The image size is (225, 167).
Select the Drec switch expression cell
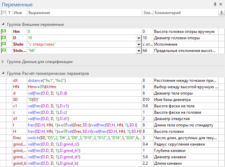pos(84,138)
